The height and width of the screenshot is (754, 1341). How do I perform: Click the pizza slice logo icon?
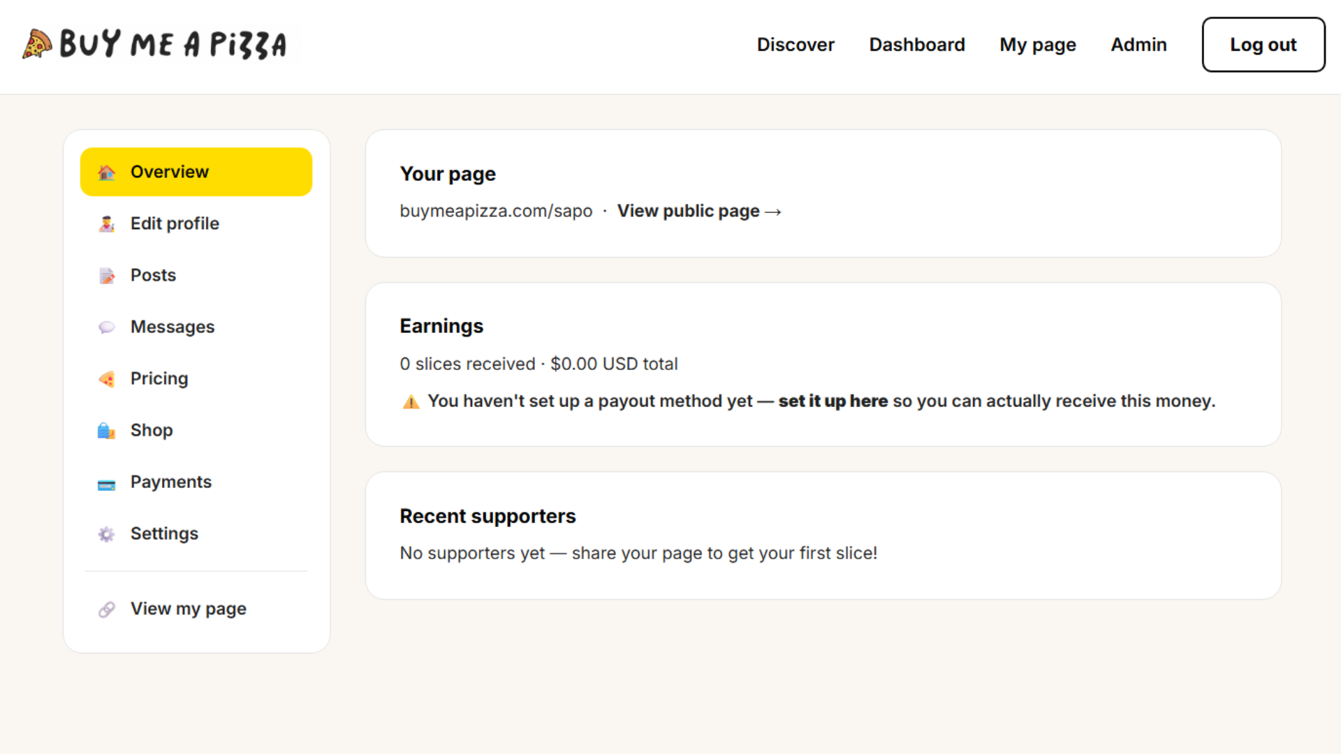pyautogui.click(x=37, y=44)
